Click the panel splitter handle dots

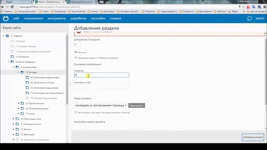70,83
